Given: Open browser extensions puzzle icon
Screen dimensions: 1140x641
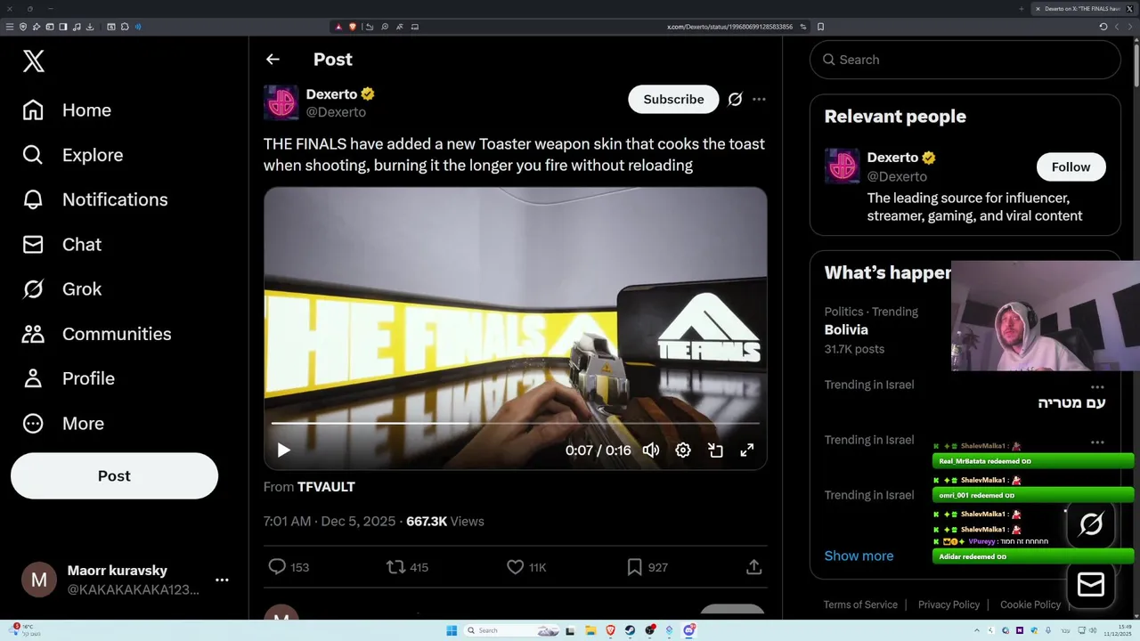Looking at the screenshot, I should click(125, 27).
